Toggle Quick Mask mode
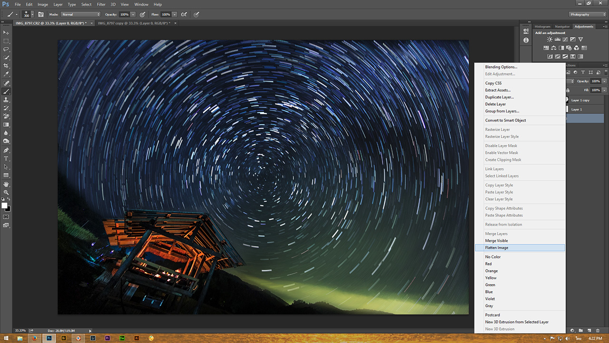 coord(6,217)
